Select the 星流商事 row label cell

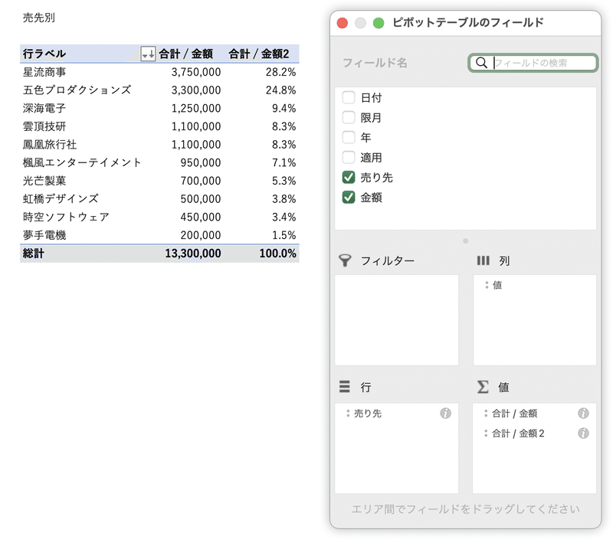point(44,72)
